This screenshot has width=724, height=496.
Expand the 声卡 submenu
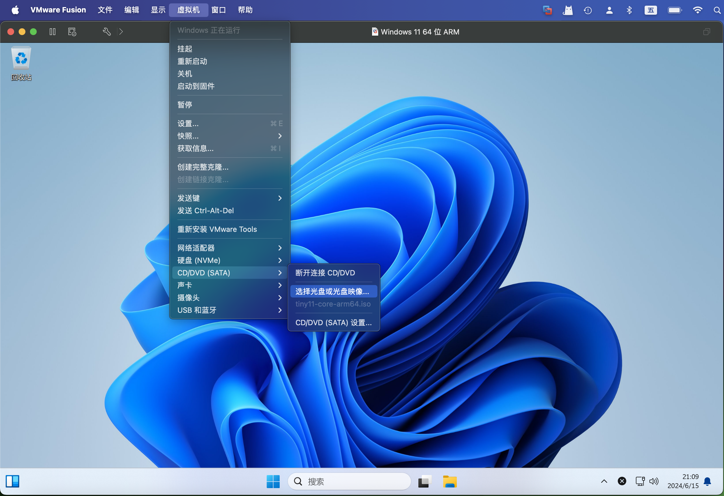click(x=230, y=285)
